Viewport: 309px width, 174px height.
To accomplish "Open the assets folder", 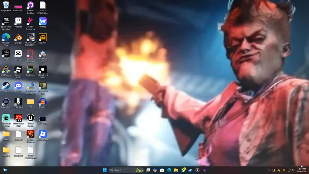I will [6, 135].
